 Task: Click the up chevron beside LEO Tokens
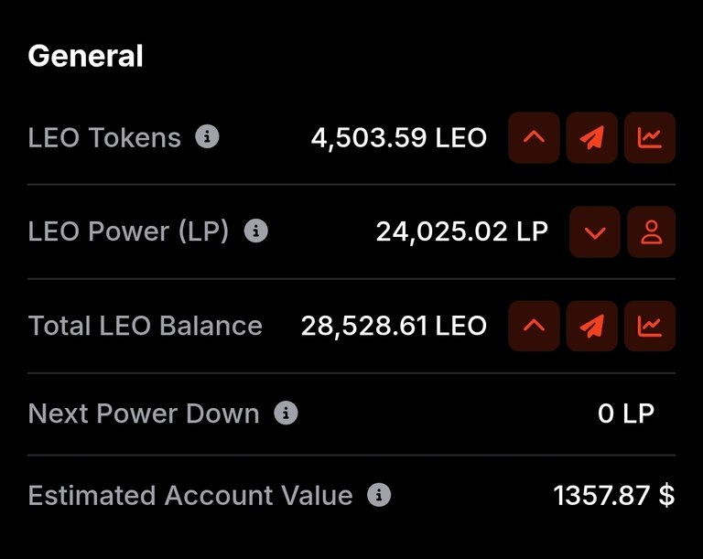534,137
